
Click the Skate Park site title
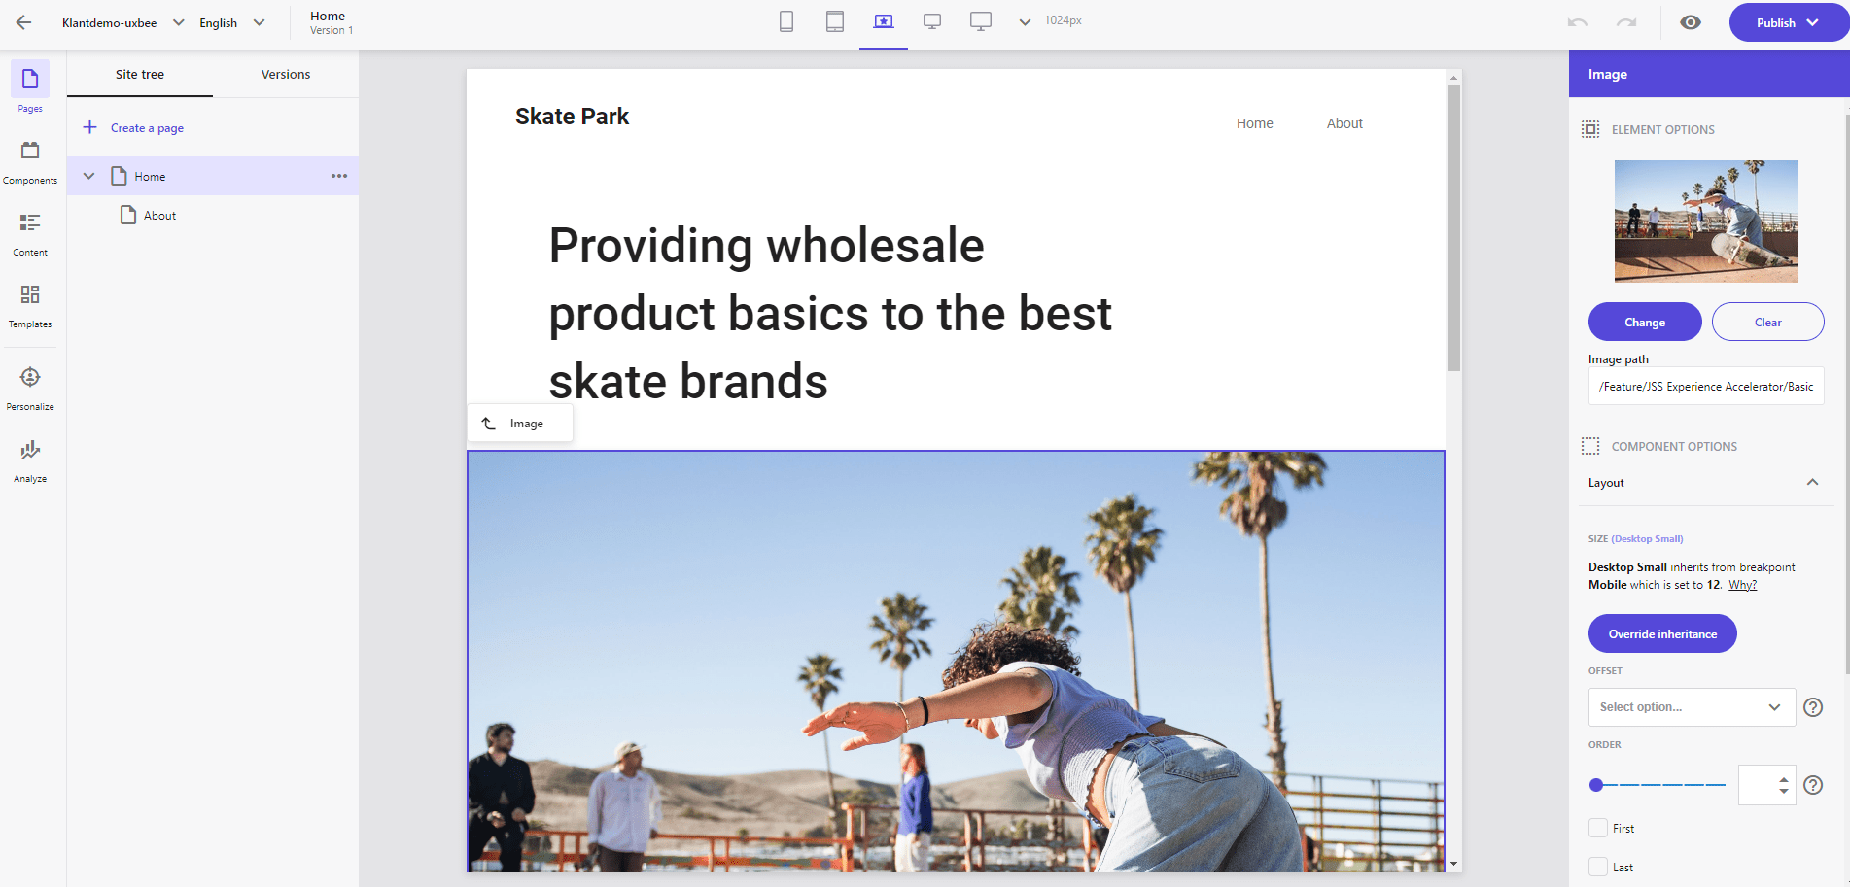coord(572,117)
